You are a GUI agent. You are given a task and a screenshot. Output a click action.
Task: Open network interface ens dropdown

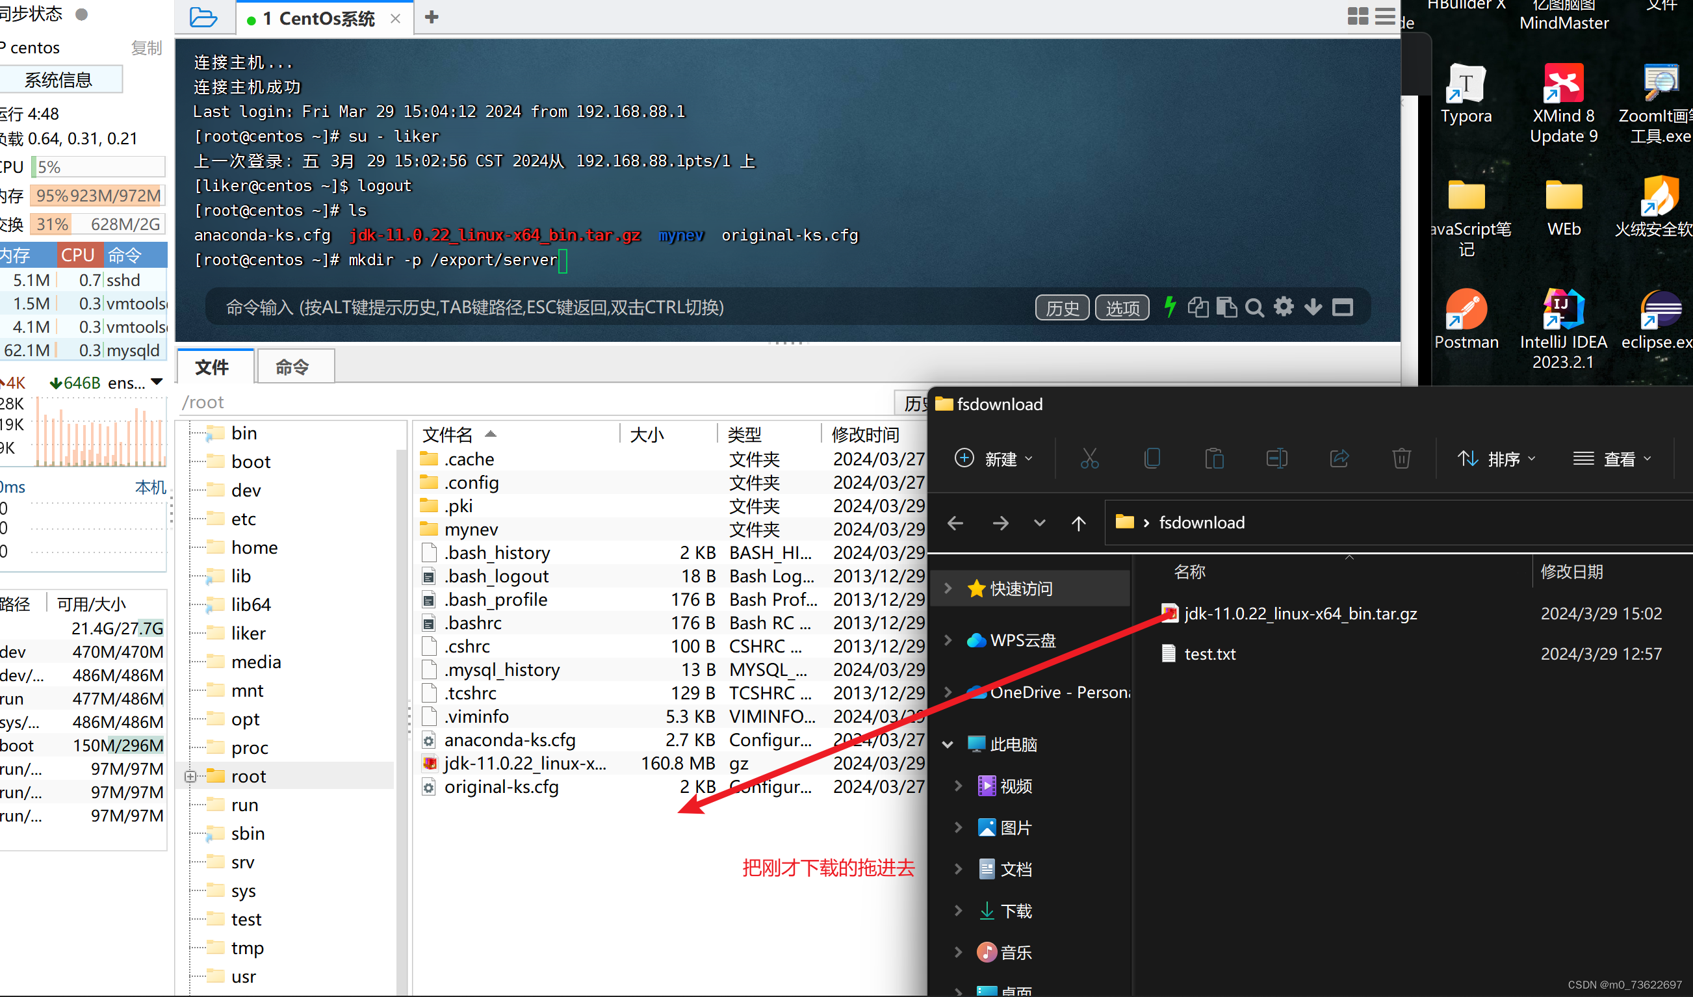[x=157, y=382]
